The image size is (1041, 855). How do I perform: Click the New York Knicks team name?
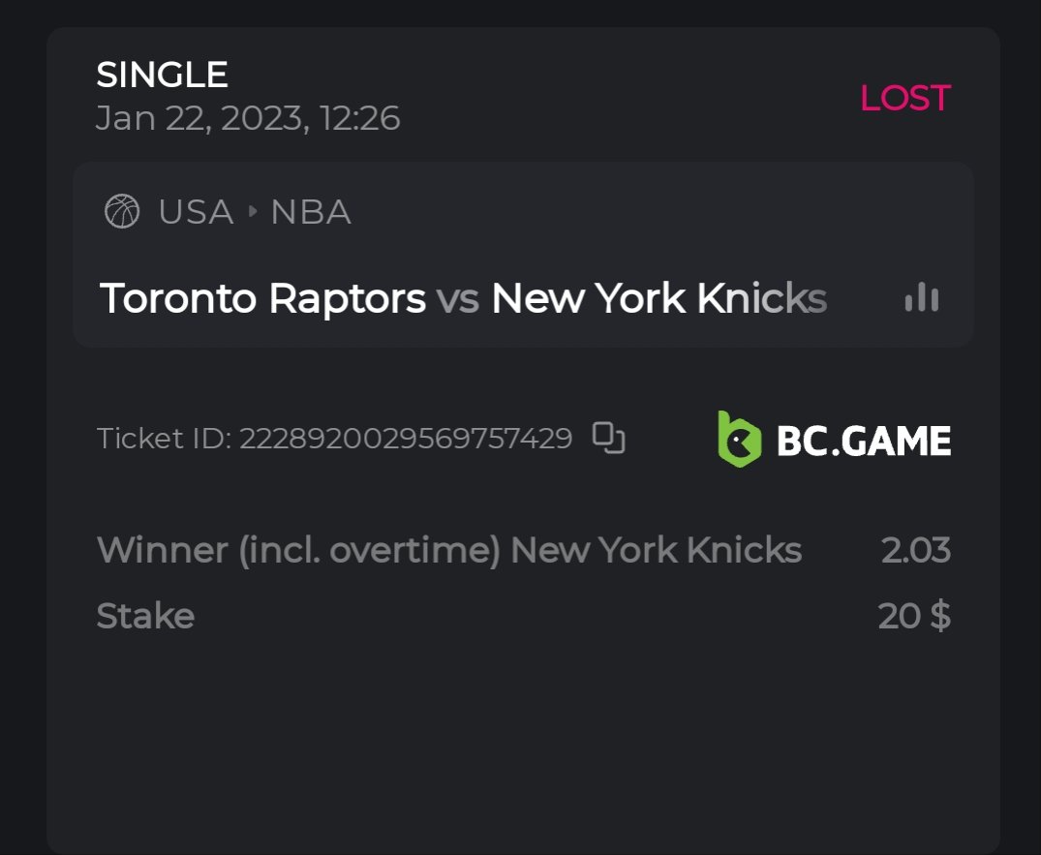click(x=658, y=298)
